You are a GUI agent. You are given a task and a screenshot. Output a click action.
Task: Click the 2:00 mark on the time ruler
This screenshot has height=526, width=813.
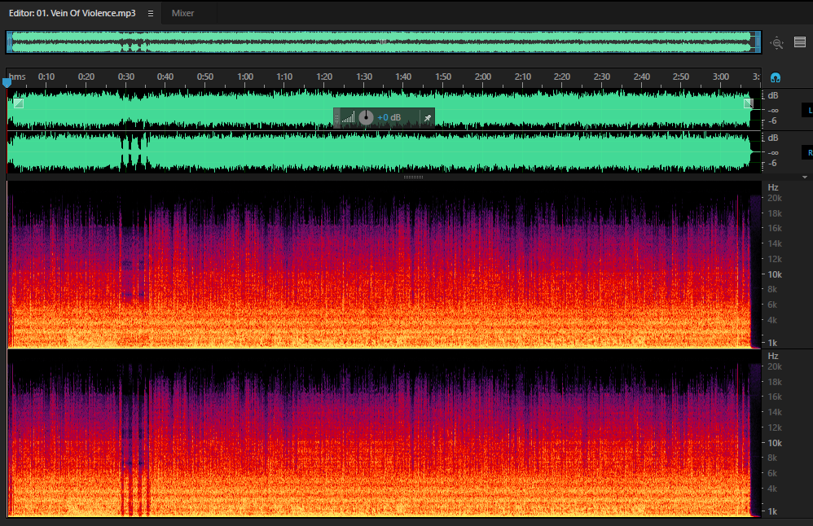483,77
